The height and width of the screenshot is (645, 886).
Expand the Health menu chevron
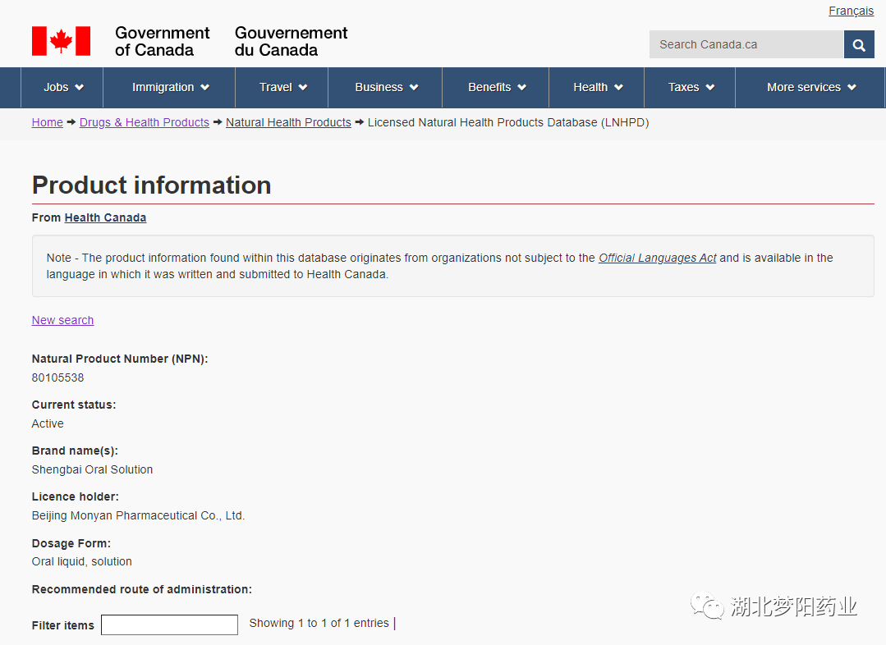point(618,88)
